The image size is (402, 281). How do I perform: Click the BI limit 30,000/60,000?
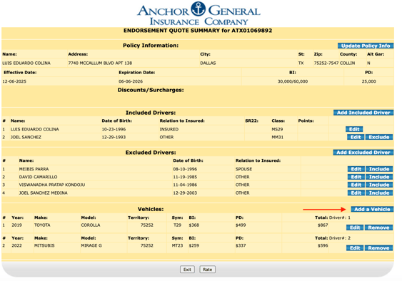(x=293, y=81)
